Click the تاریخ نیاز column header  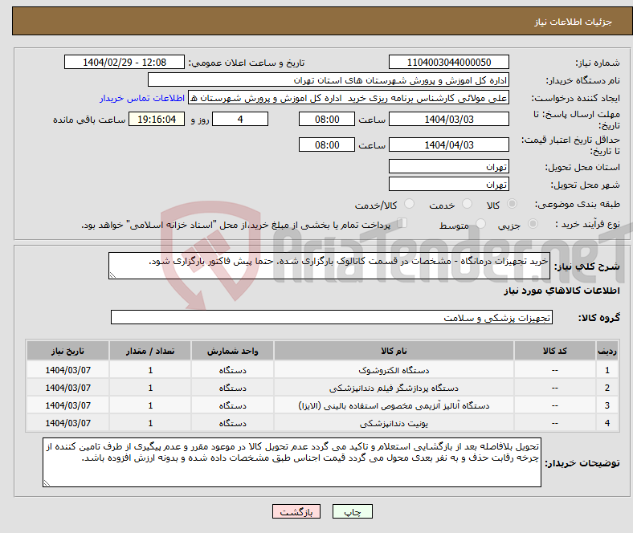pyautogui.click(x=67, y=351)
